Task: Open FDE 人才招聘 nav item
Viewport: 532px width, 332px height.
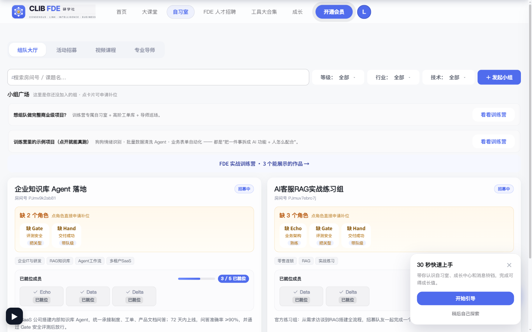Action: (x=219, y=12)
